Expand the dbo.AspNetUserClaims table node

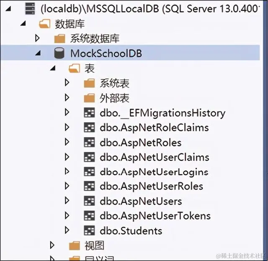click(x=67, y=157)
